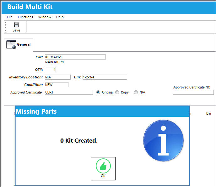This screenshot has width=216, height=187.
Task: Switch to the General tab
Action: tap(18, 45)
